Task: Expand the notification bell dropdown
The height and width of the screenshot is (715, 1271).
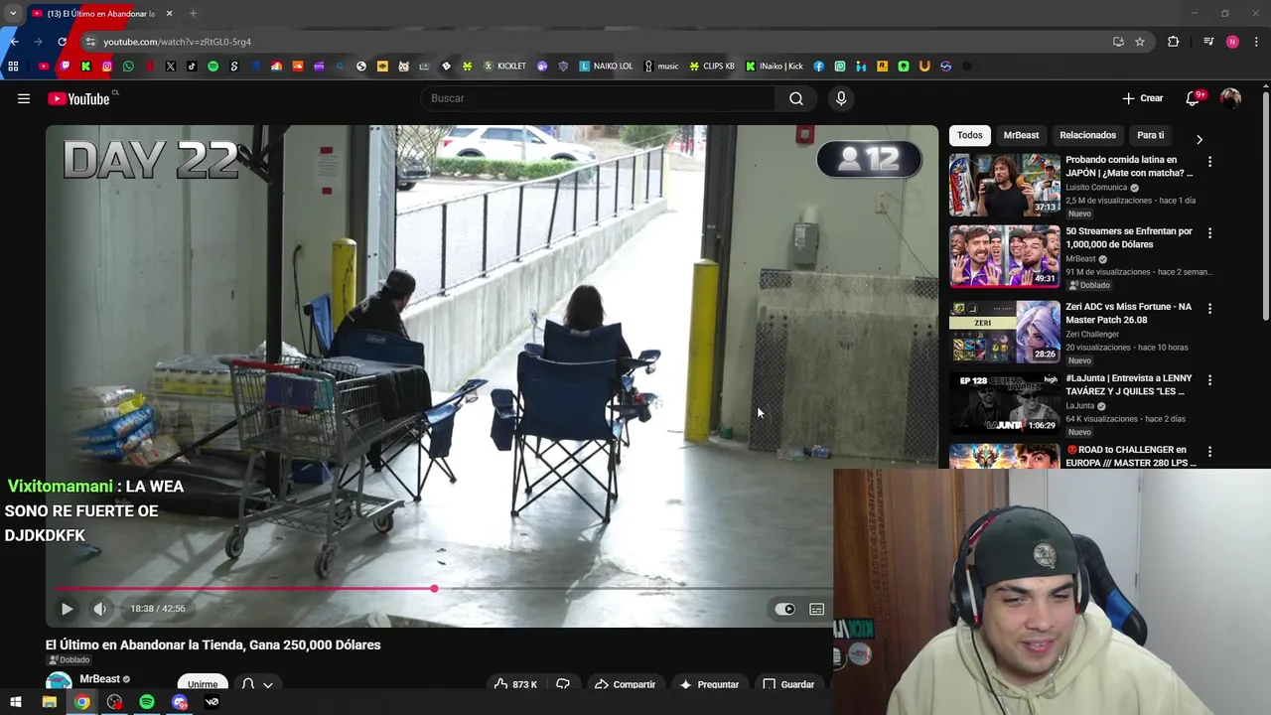Action: click(257, 684)
